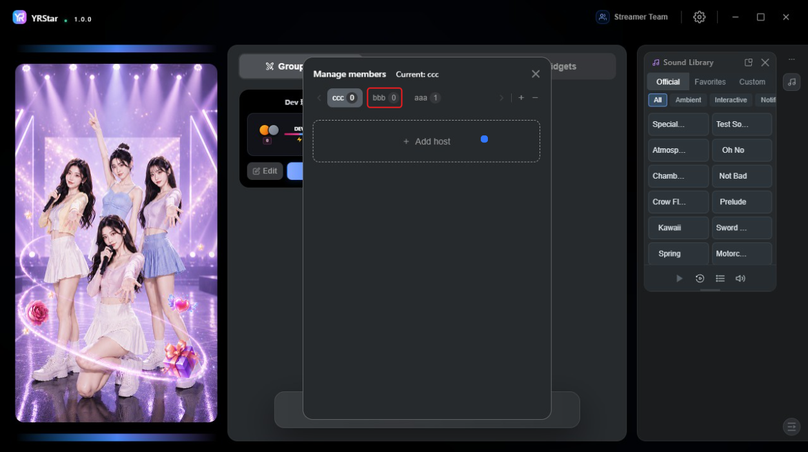Play the Test So... sound
This screenshot has width=808, height=452.
point(742,124)
